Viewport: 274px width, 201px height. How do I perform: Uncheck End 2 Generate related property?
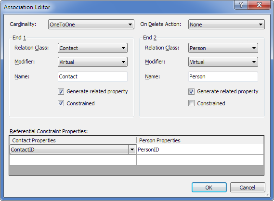pyautogui.click(x=191, y=91)
